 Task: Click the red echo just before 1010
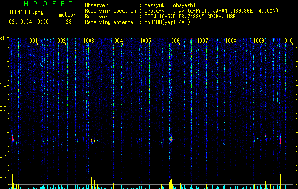(280, 140)
